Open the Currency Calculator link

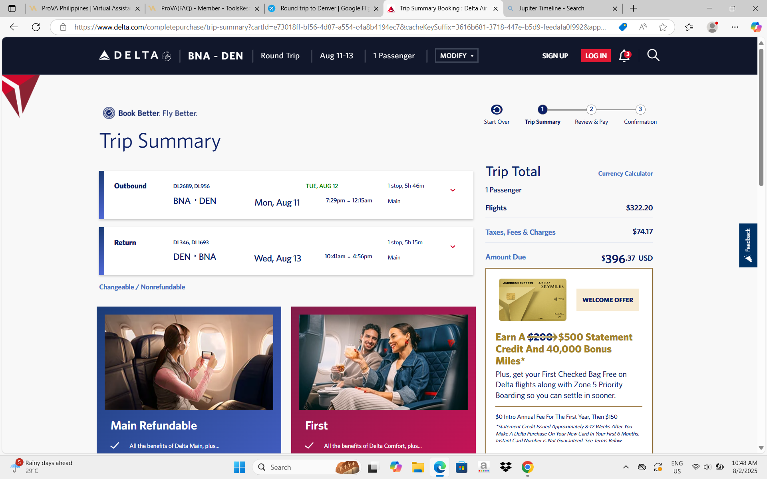pos(625,174)
